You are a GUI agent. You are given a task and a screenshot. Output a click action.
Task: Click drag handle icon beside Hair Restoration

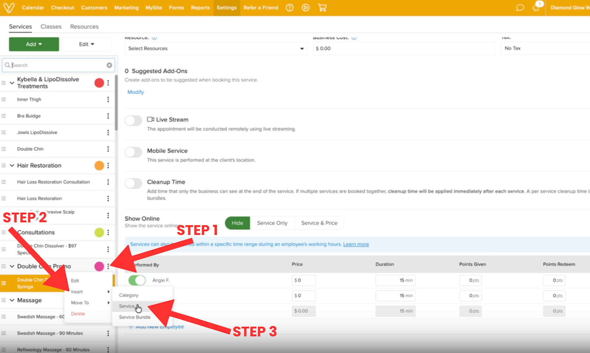coord(4,166)
